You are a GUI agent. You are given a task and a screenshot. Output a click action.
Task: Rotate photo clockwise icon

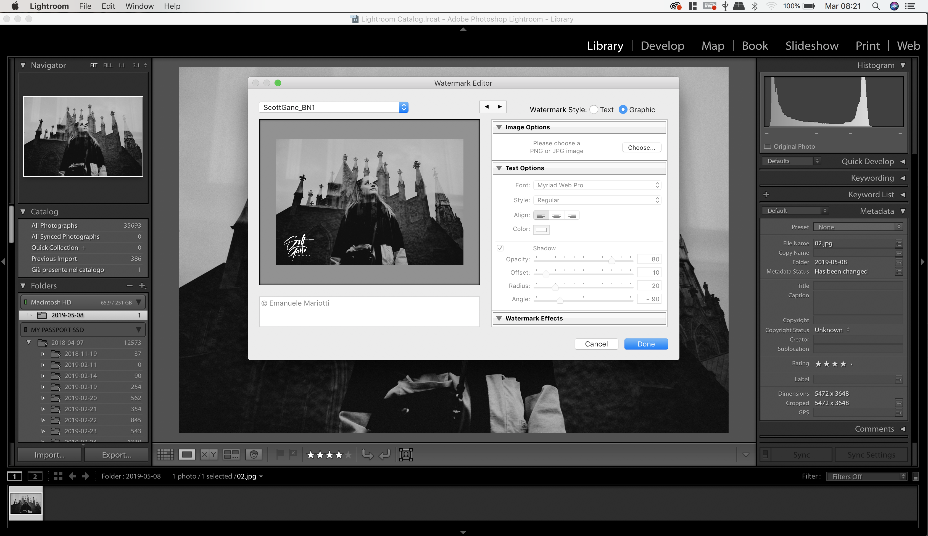pos(384,455)
